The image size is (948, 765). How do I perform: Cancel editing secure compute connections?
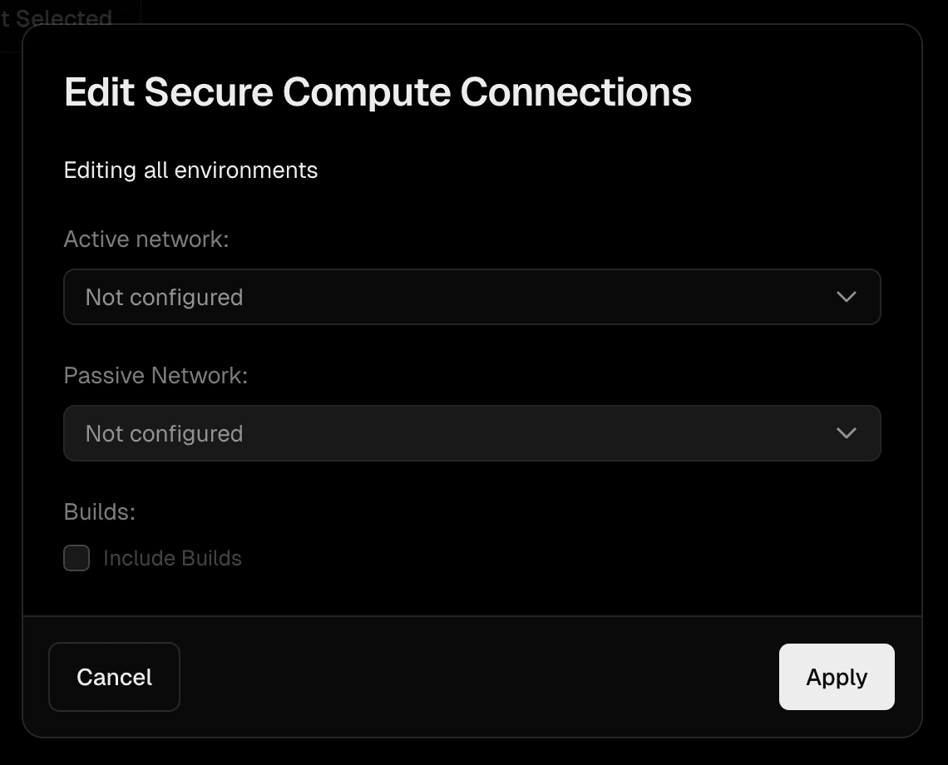click(114, 677)
